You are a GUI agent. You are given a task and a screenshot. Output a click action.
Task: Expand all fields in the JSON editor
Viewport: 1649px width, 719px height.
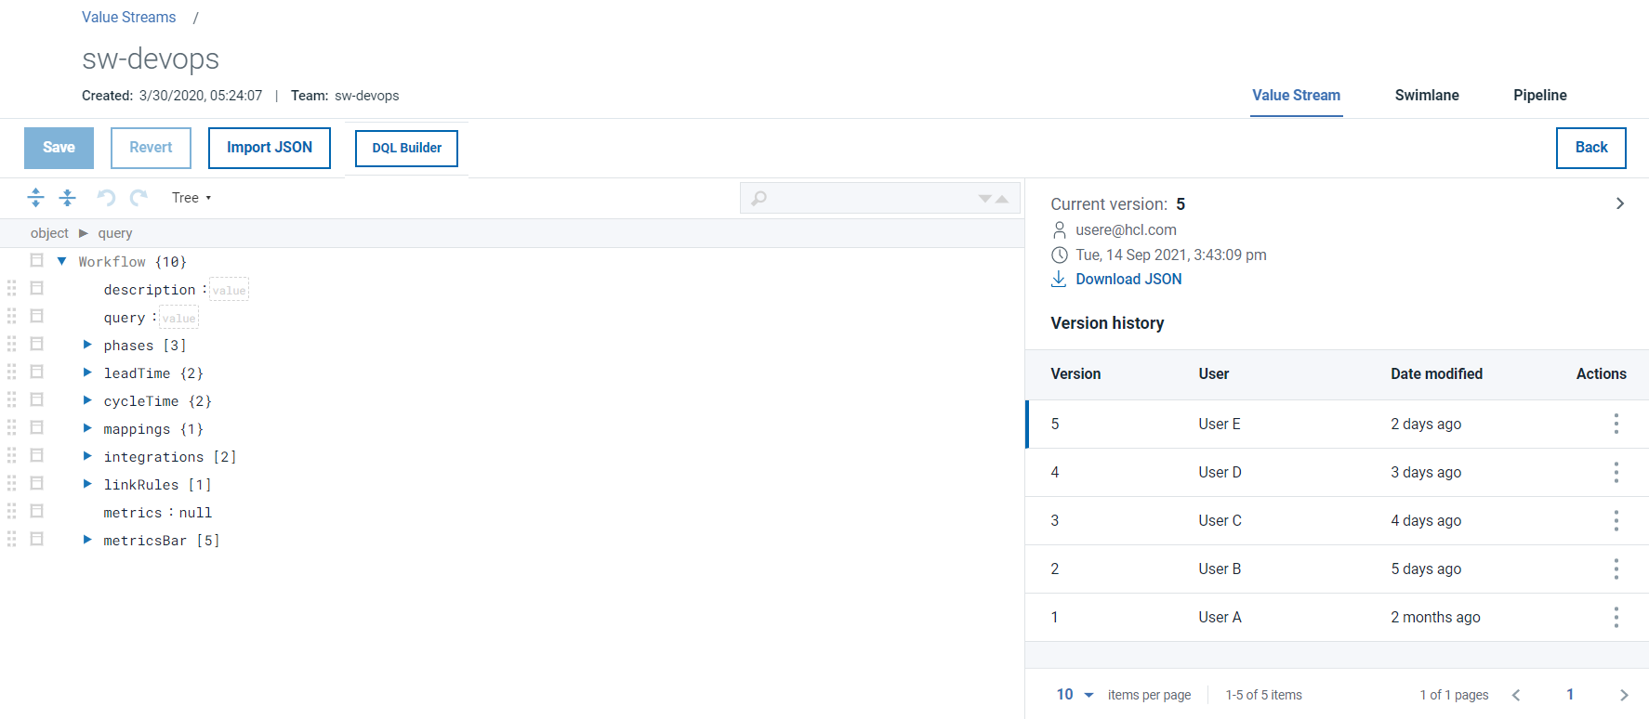point(36,197)
